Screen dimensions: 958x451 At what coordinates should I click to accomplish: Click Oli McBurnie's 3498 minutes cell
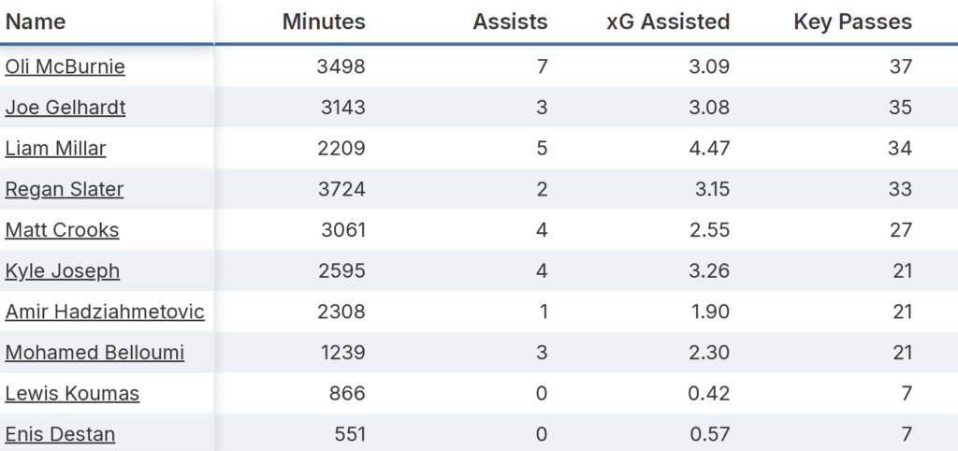point(341,66)
